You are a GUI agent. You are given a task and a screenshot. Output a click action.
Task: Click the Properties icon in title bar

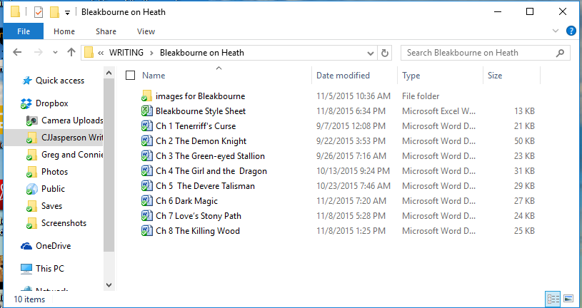[39, 12]
